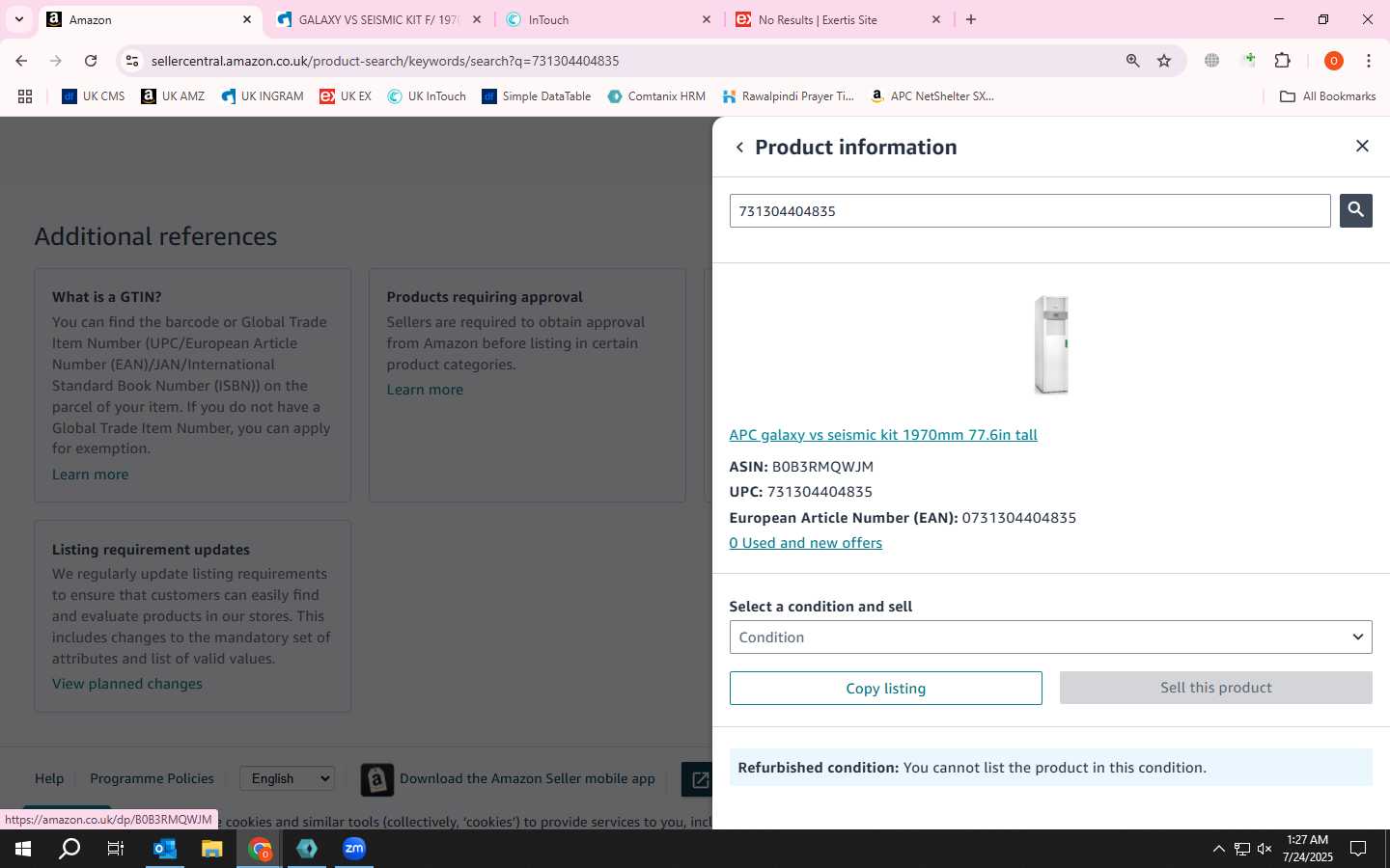Open Zoom from the taskbar
This screenshot has width=1390, height=868.
[354, 849]
